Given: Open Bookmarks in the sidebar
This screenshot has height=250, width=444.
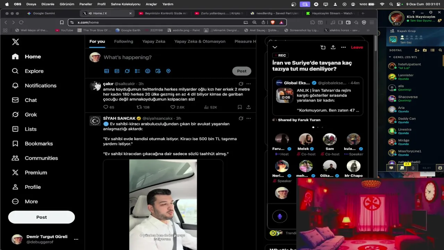Looking at the screenshot, I should pos(32,143).
